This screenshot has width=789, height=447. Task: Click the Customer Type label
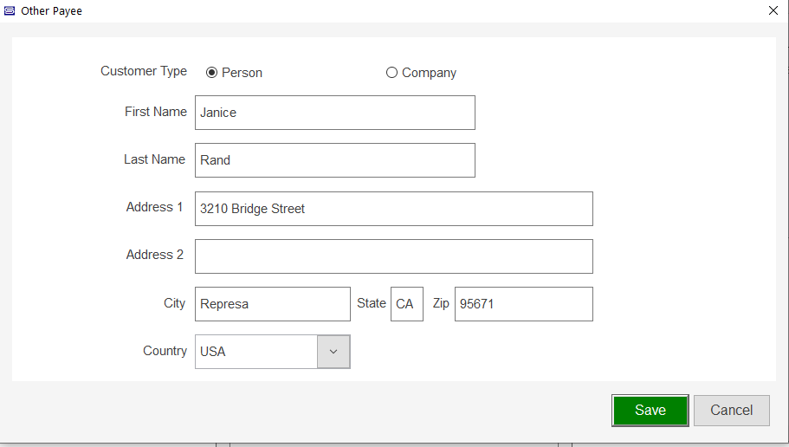[144, 71]
